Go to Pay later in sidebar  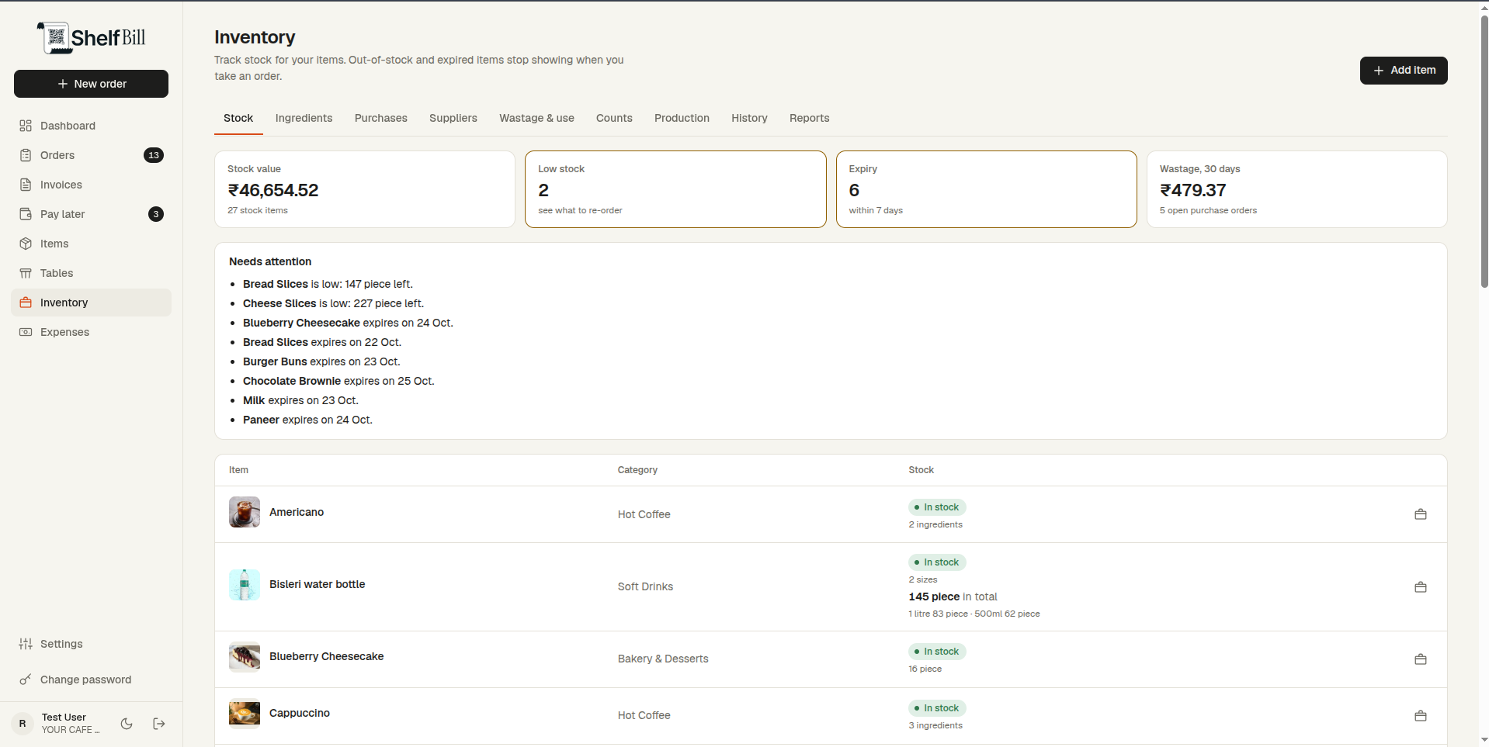tap(91, 214)
